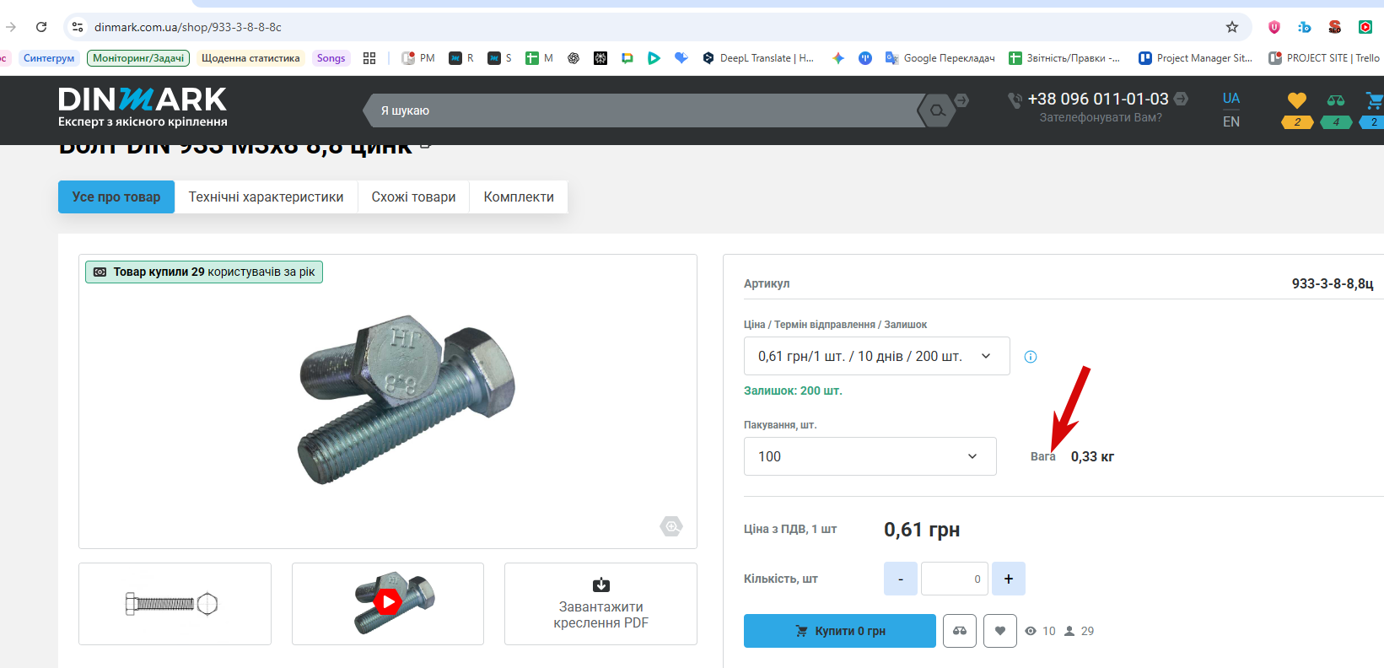The image size is (1384, 668).
Task: Open the PROJECT SITE | Trello bookmark
Action: (1324, 58)
